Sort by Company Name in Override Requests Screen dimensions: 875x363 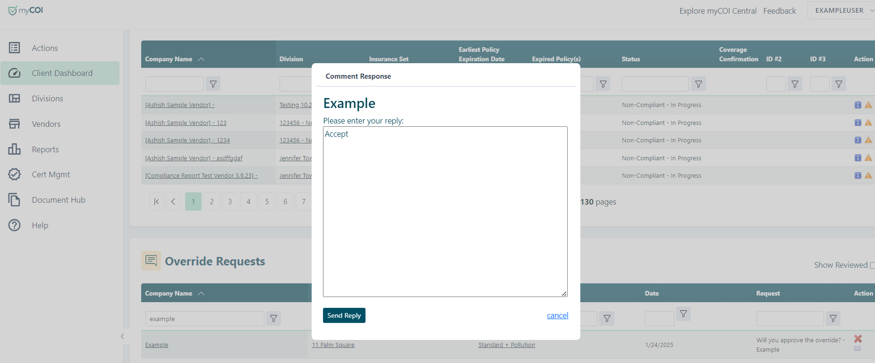click(169, 293)
